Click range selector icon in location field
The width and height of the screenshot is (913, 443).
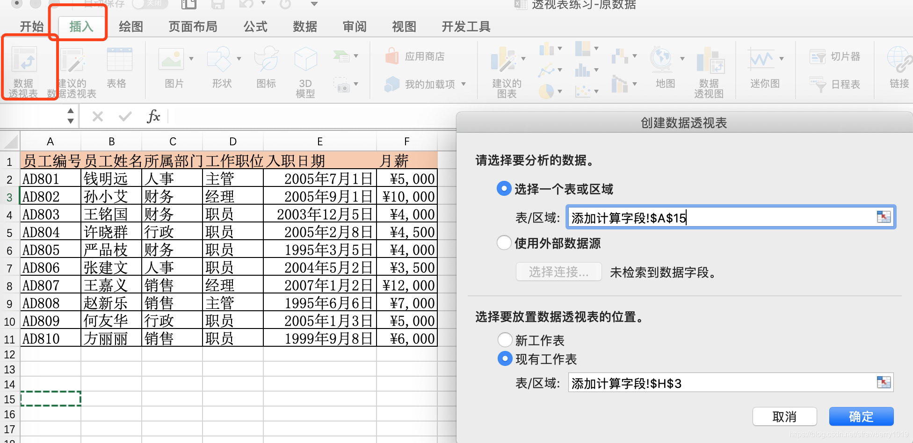click(884, 382)
